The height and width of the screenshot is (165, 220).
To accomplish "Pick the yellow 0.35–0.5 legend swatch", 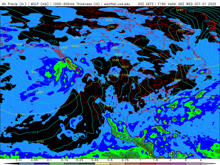I will tap(102, 164).
